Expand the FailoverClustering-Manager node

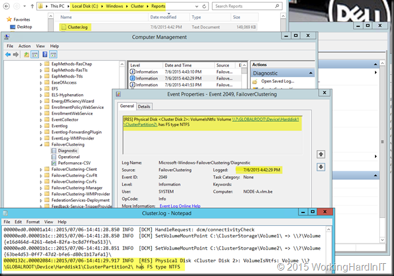point(41,188)
